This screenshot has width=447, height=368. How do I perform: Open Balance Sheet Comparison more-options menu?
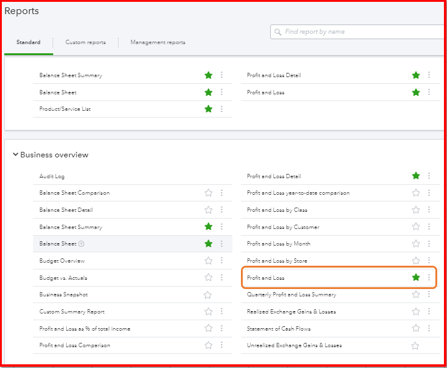point(221,193)
